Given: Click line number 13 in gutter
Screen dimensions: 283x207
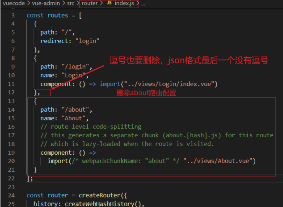Looking at the screenshot, I should point(11,101).
